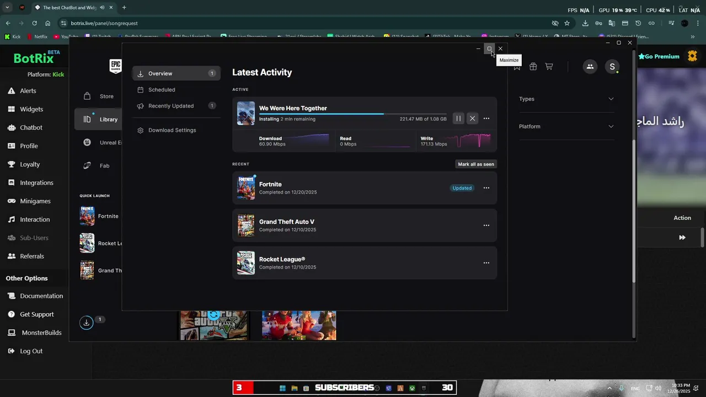Show hidden system tray icons
Image resolution: width=706 pixels, height=397 pixels.
(x=609, y=388)
